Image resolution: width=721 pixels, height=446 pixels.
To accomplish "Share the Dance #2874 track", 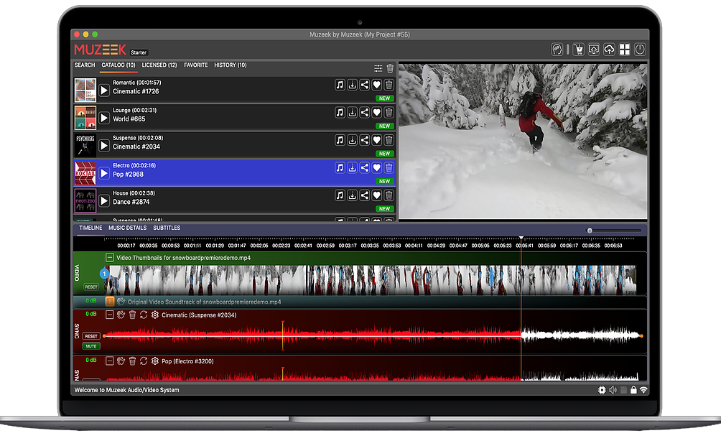I will point(364,195).
